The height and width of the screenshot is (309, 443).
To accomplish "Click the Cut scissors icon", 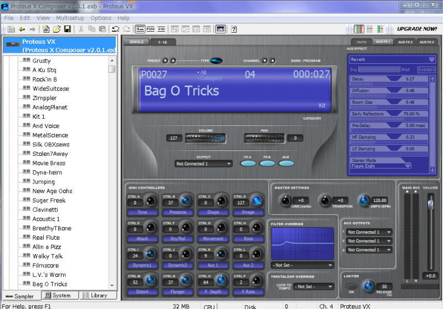I will pos(81,29).
